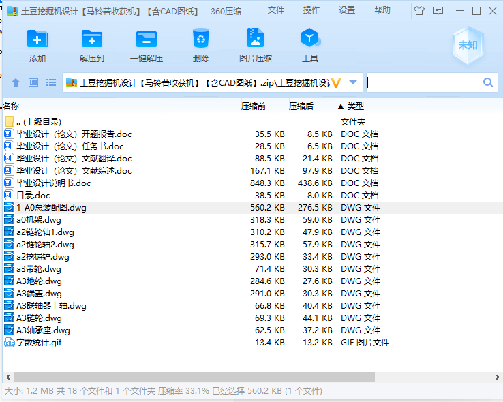Click the archive icon in the address bar

click(71, 82)
